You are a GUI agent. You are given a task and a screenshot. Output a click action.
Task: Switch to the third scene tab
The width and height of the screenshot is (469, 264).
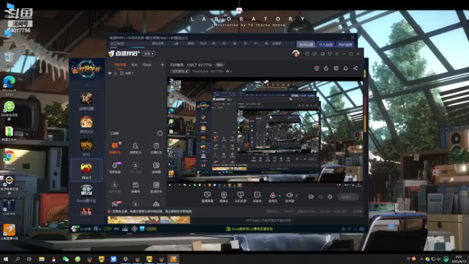click(147, 65)
